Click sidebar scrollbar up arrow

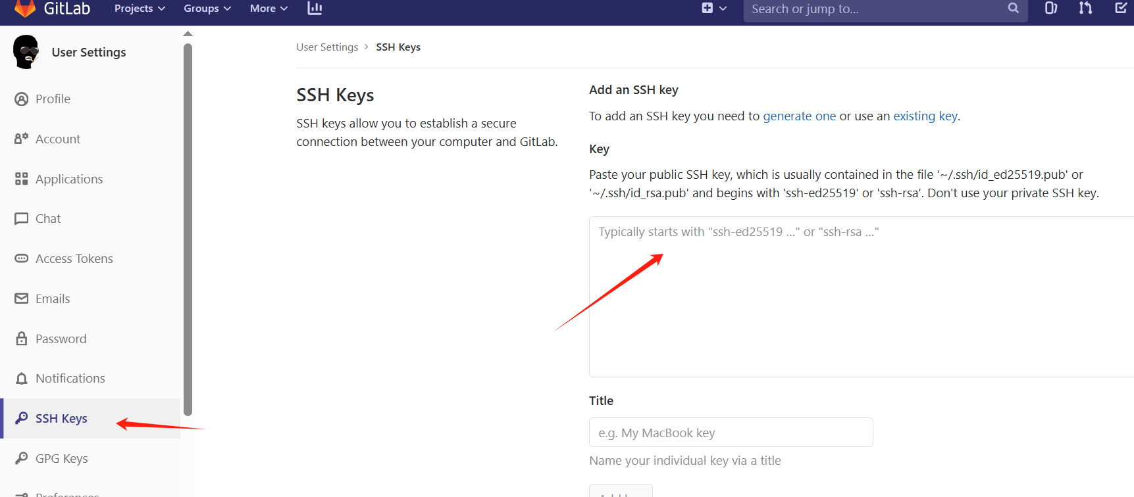[188, 34]
